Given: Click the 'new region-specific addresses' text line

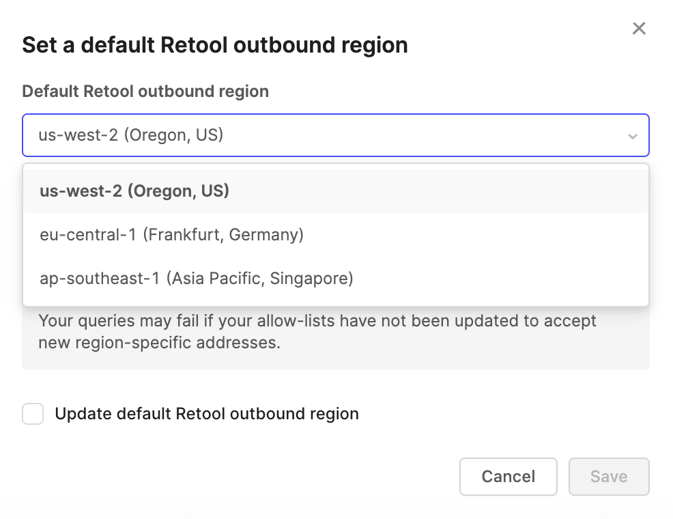Looking at the screenshot, I should pyautogui.click(x=159, y=343).
